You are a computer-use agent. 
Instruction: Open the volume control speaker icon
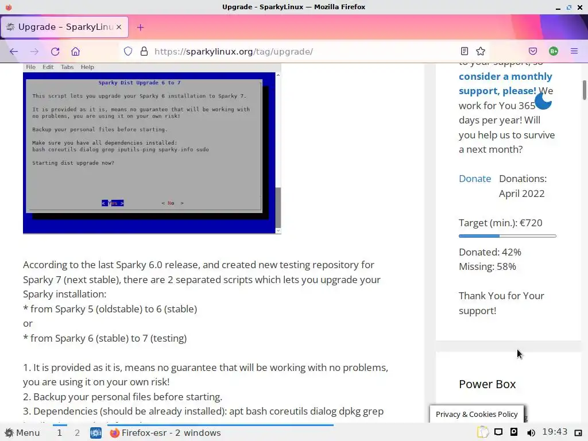point(531,433)
